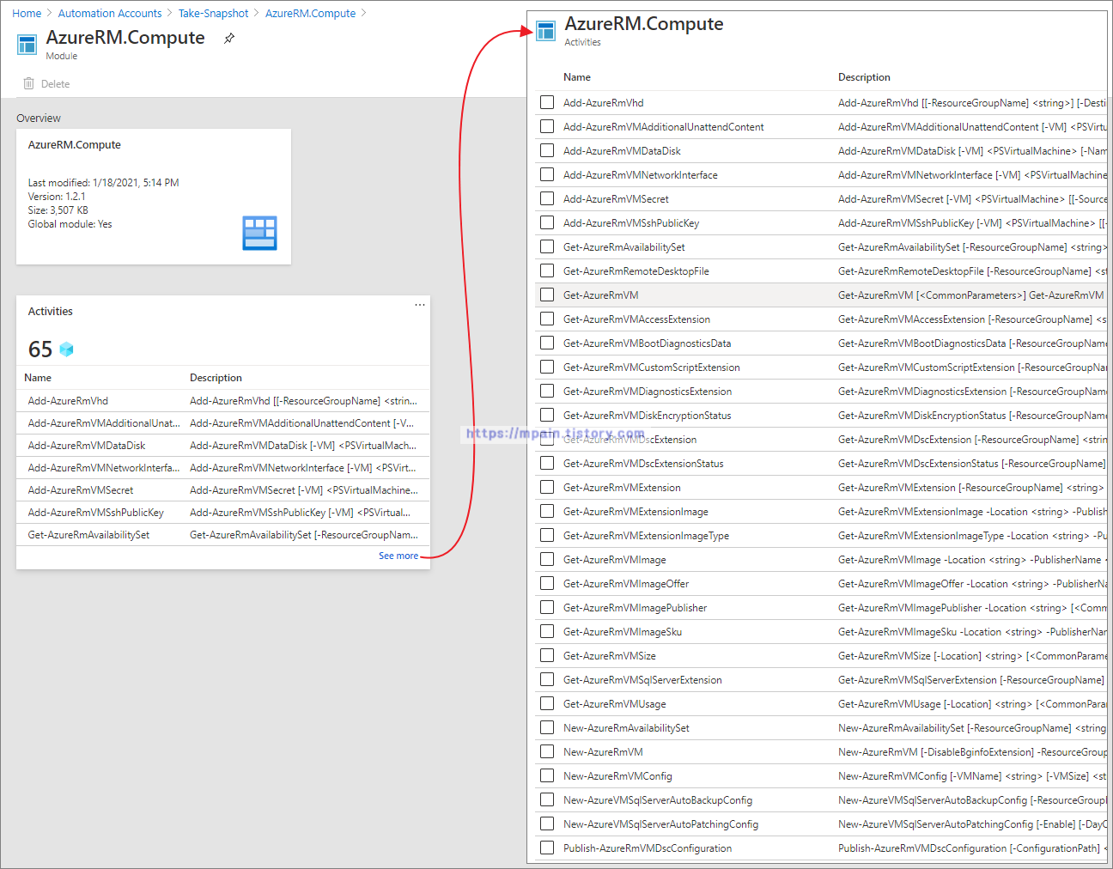This screenshot has width=1113, height=869.
Task: Select Get-AzureRmAvailabilitySet row in Activities tile
Action: click(x=223, y=535)
